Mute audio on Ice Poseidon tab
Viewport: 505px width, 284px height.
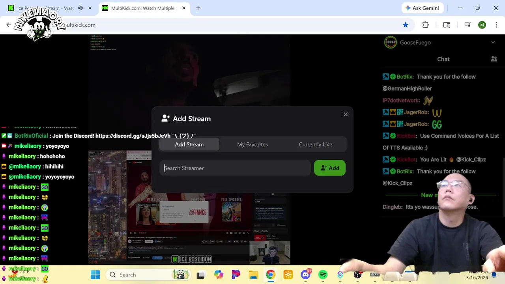[x=80, y=8]
